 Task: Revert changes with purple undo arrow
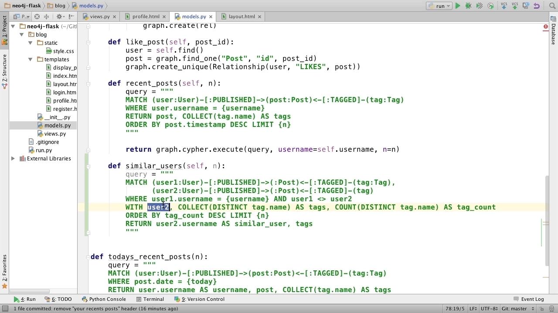tap(537, 6)
